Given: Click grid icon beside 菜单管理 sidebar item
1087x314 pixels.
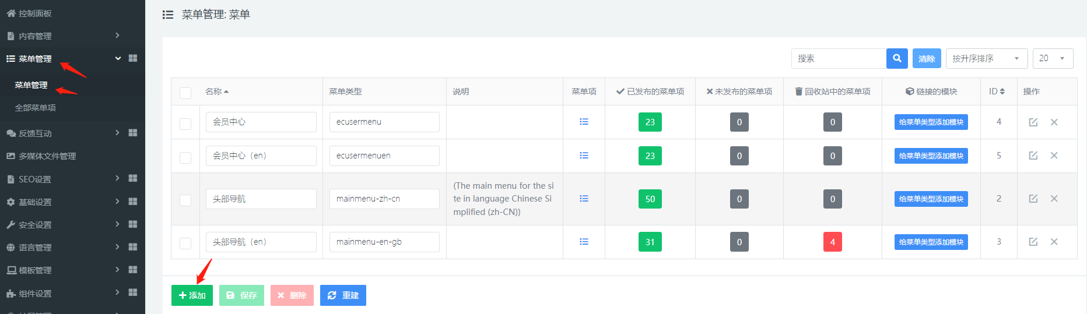Looking at the screenshot, I should click(133, 58).
